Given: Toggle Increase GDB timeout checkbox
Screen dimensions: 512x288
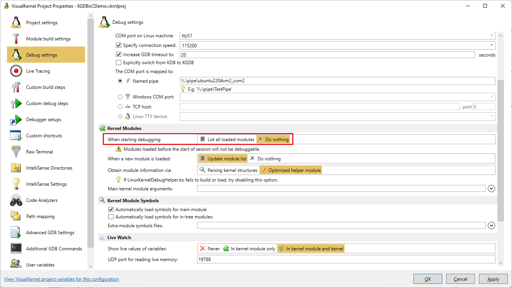Looking at the screenshot, I should coord(119,55).
